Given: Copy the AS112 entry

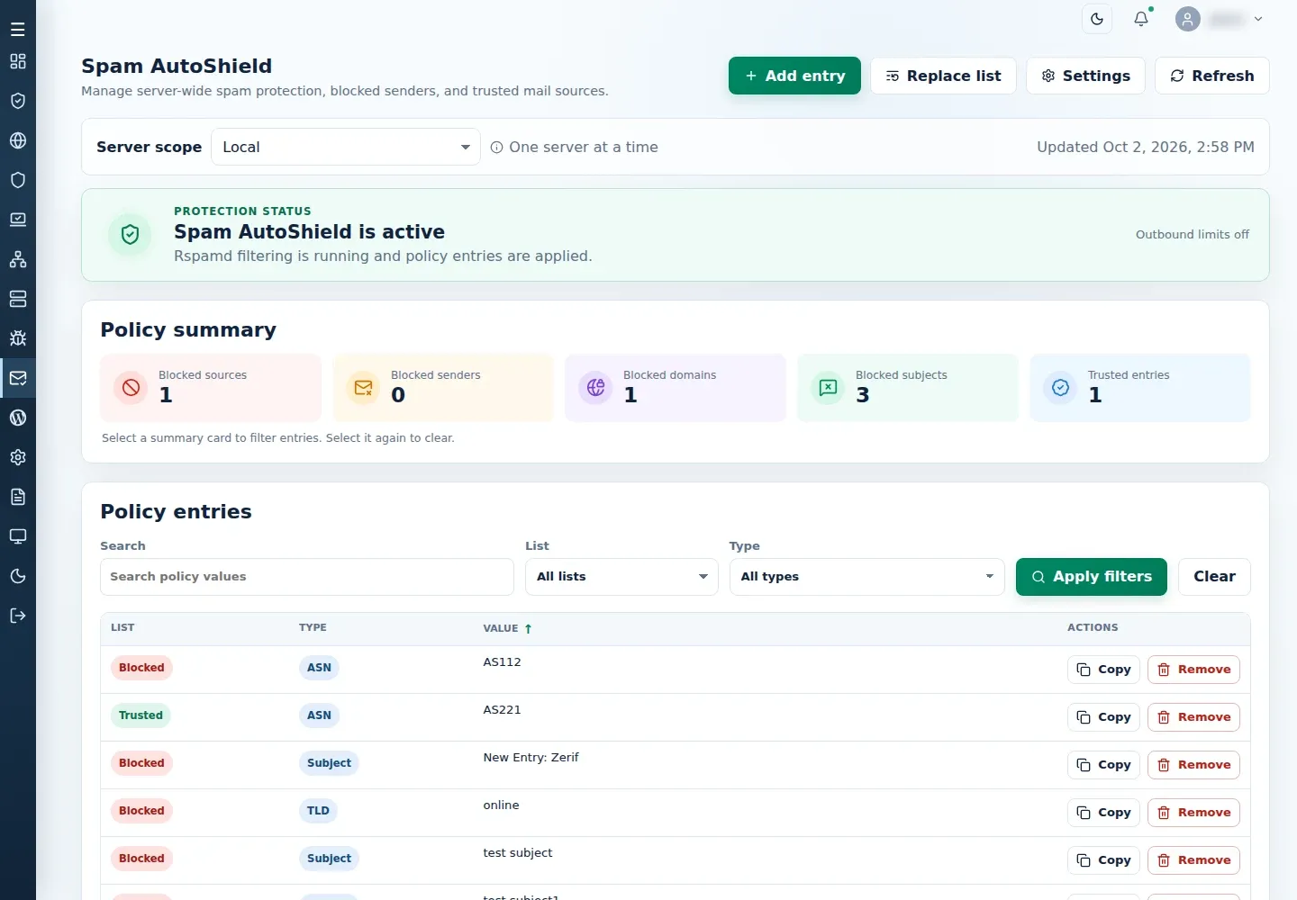Looking at the screenshot, I should tap(1104, 670).
